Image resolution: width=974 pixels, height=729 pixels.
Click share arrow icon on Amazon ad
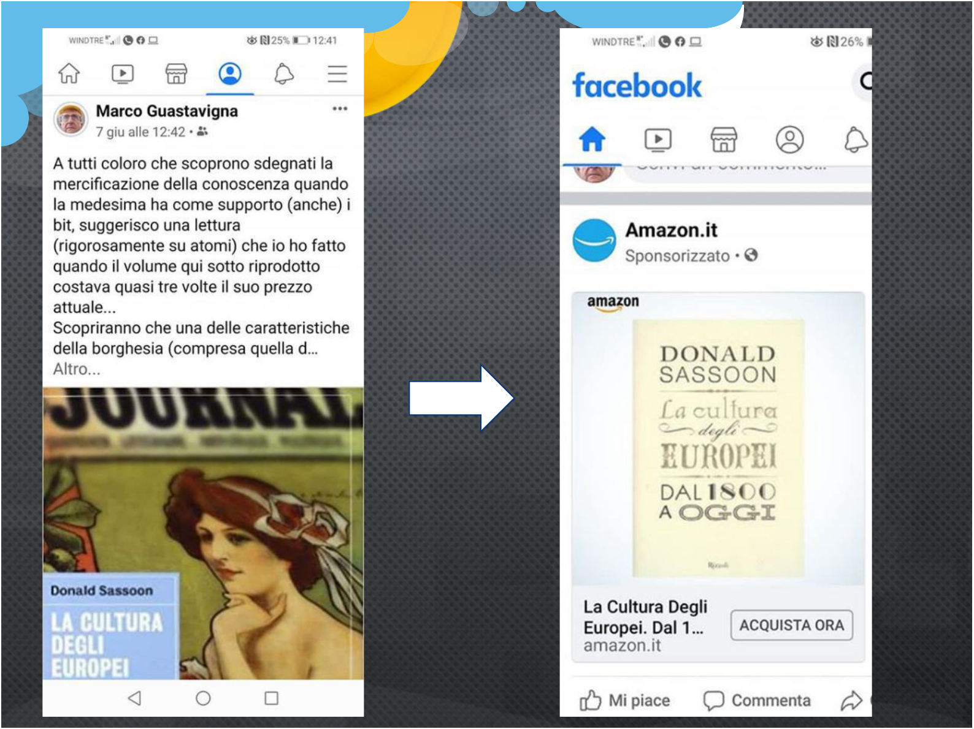[x=851, y=700]
